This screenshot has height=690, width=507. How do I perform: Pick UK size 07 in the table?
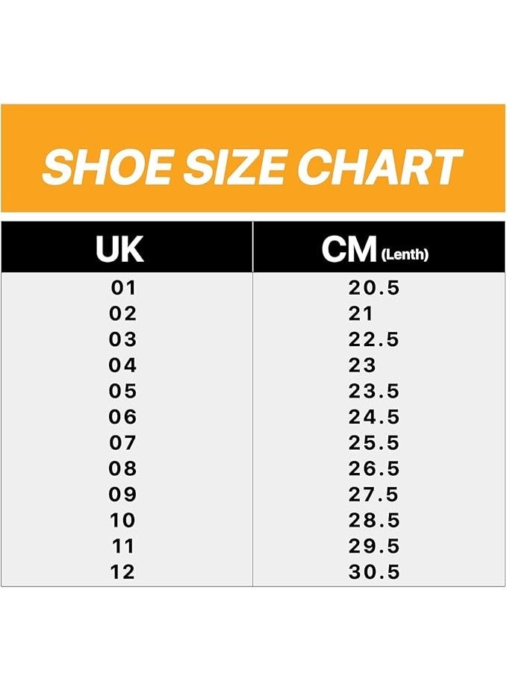pyautogui.click(x=123, y=443)
